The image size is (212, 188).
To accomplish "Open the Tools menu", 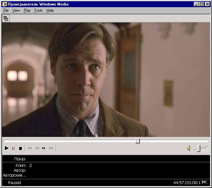I will (x=38, y=10).
